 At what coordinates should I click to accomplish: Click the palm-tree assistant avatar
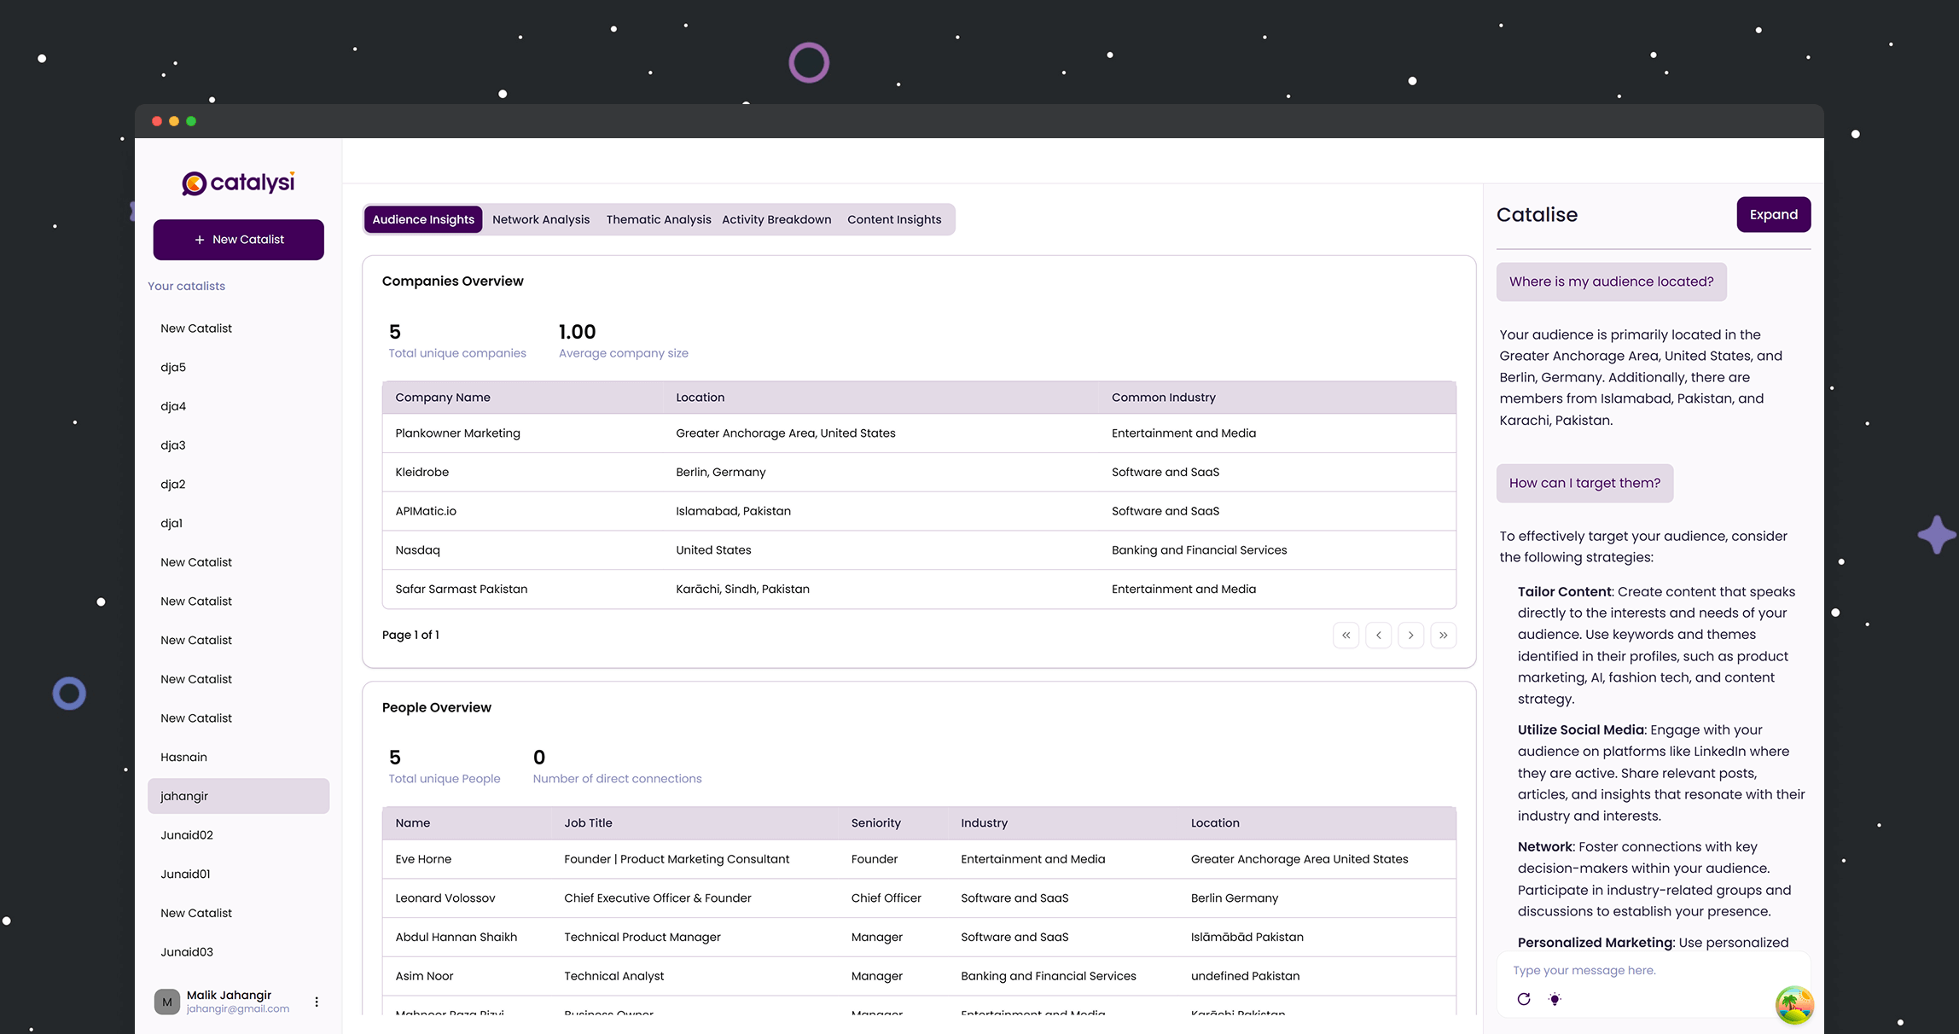pos(1793,1005)
